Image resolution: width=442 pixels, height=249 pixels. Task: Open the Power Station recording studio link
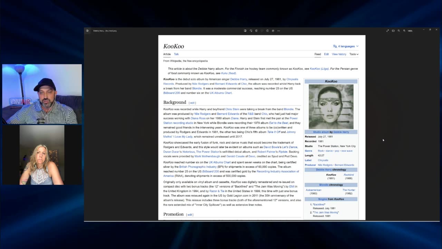230,120
